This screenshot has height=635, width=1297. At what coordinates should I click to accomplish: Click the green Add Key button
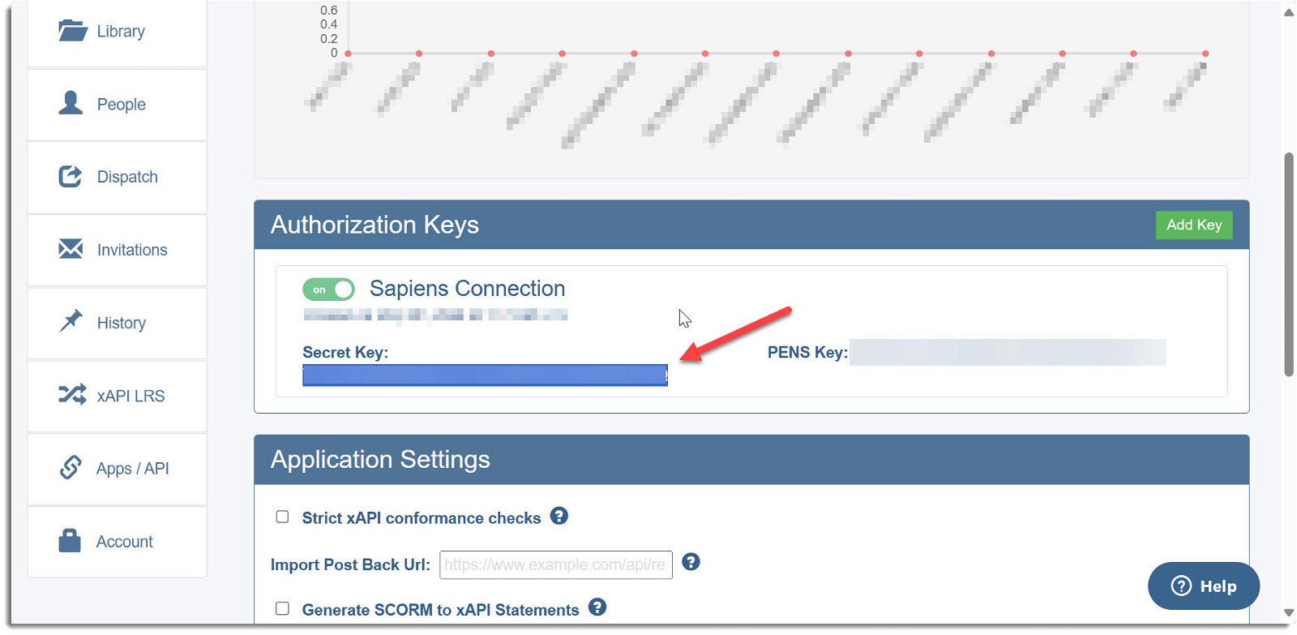[x=1193, y=225]
